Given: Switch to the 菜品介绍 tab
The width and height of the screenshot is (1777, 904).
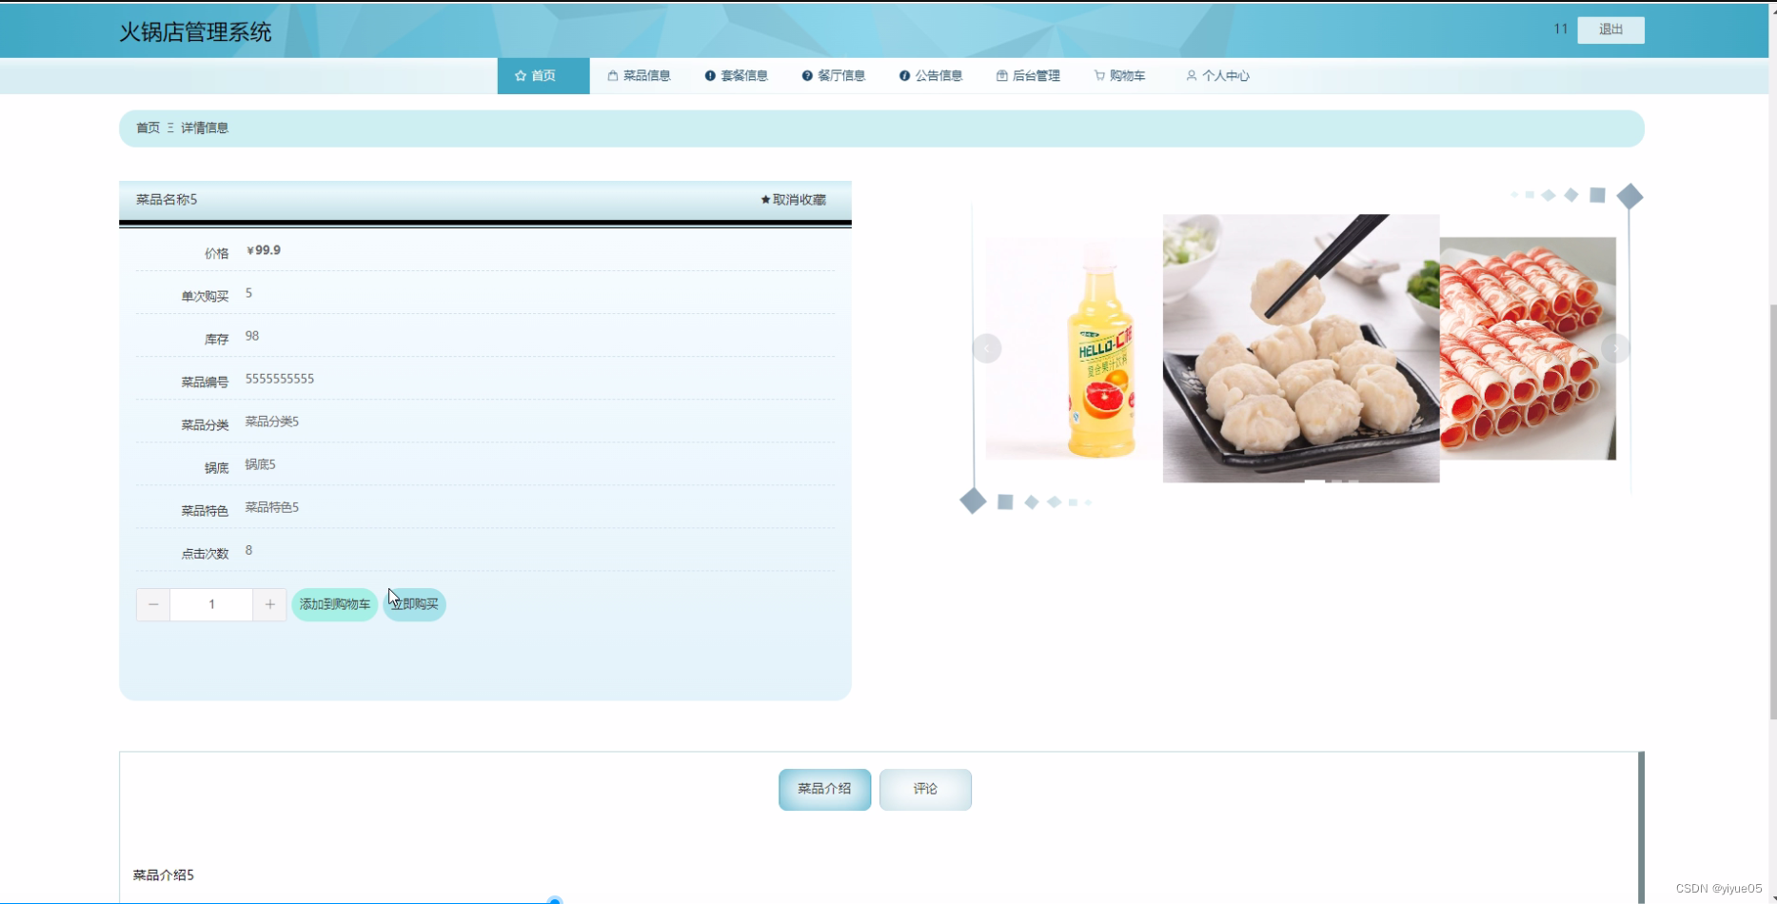Looking at the screenshot, I should (x=824, y=790).
